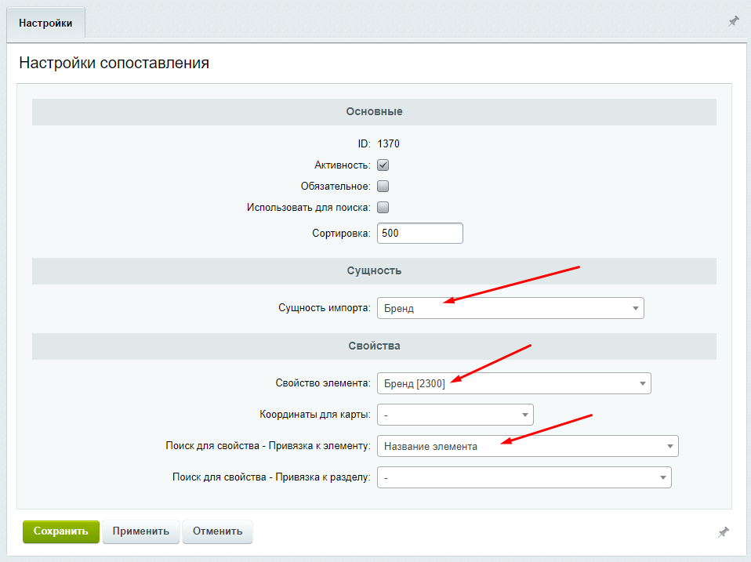751x562 pixels.
Task: Click the pin icon beside the tab bar
Action: point(733,21)
